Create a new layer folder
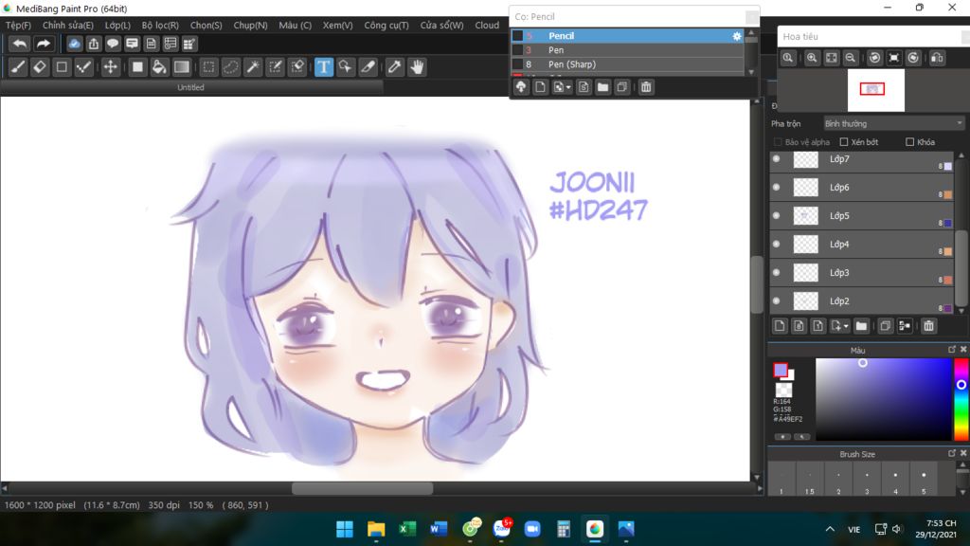This screenshot has width=970, height=546. click(861, 326)
